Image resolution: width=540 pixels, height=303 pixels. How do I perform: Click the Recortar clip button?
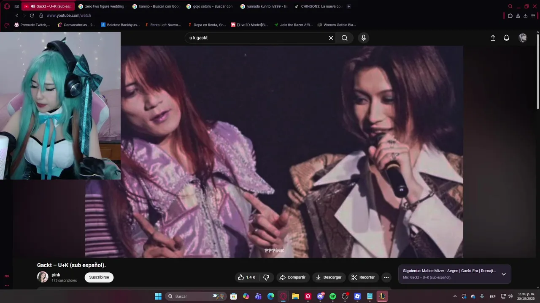pyautogui.click(x=364, y=277)
